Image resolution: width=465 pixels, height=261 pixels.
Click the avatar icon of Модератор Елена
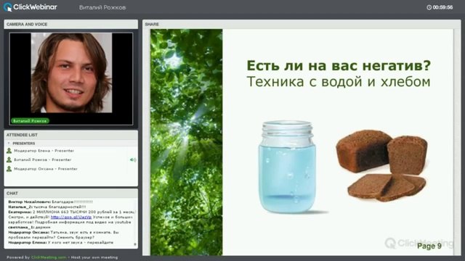pyautogui.click(x=9, y=151)
